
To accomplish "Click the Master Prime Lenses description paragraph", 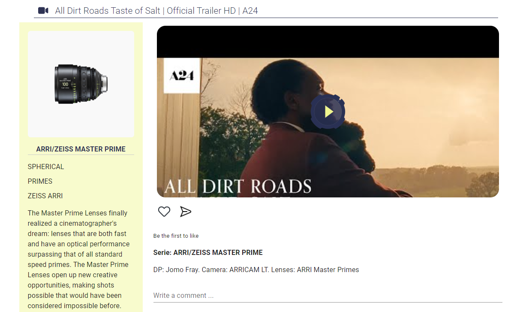I will coord(79,259).
